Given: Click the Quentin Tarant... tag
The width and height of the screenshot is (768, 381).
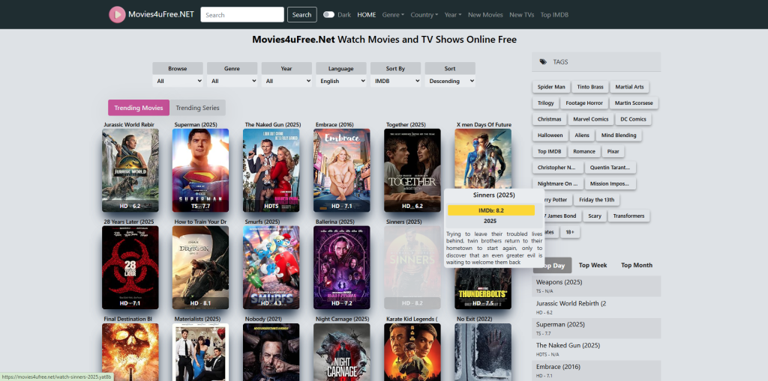Looking at the screenshot, I should tap(610, 168).
